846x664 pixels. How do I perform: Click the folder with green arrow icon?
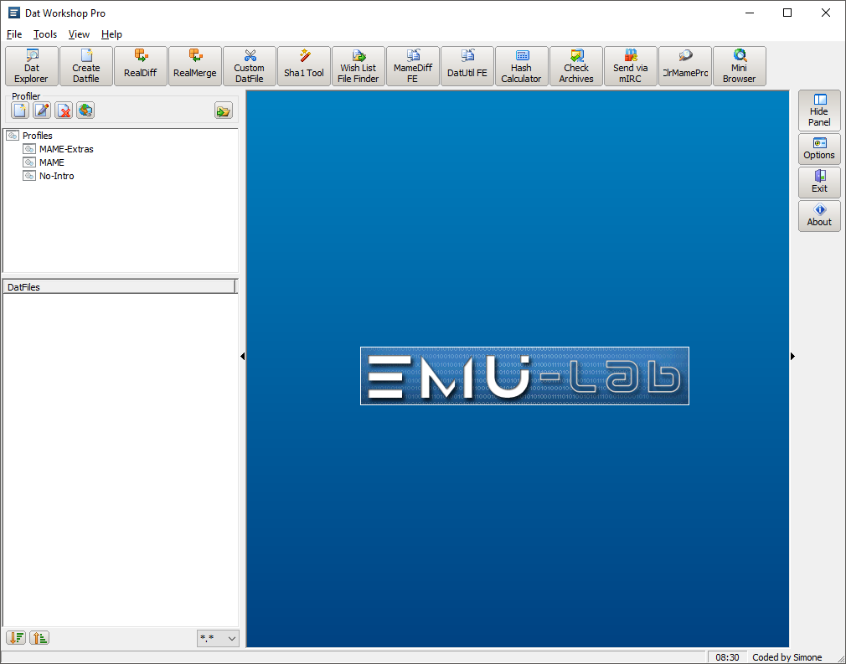coord(224,111)
